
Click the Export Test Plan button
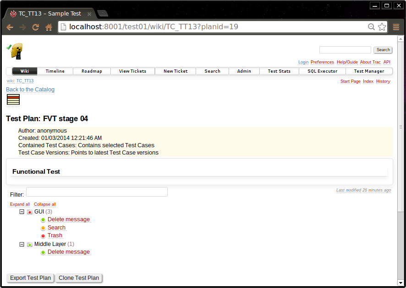[30, 278]
